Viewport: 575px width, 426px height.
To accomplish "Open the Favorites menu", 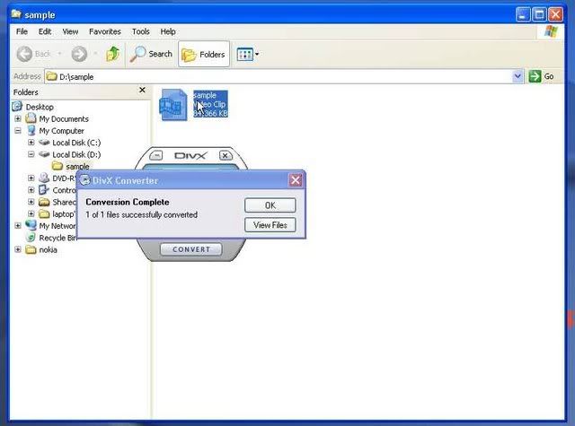I will pyautogui.click(x=105, y=32).
